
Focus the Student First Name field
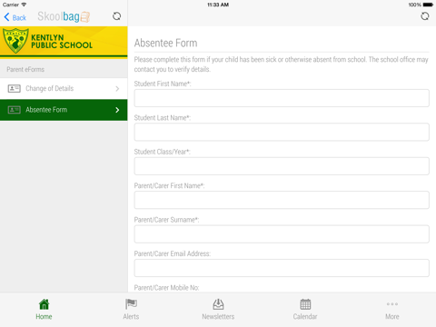[282, 98]
